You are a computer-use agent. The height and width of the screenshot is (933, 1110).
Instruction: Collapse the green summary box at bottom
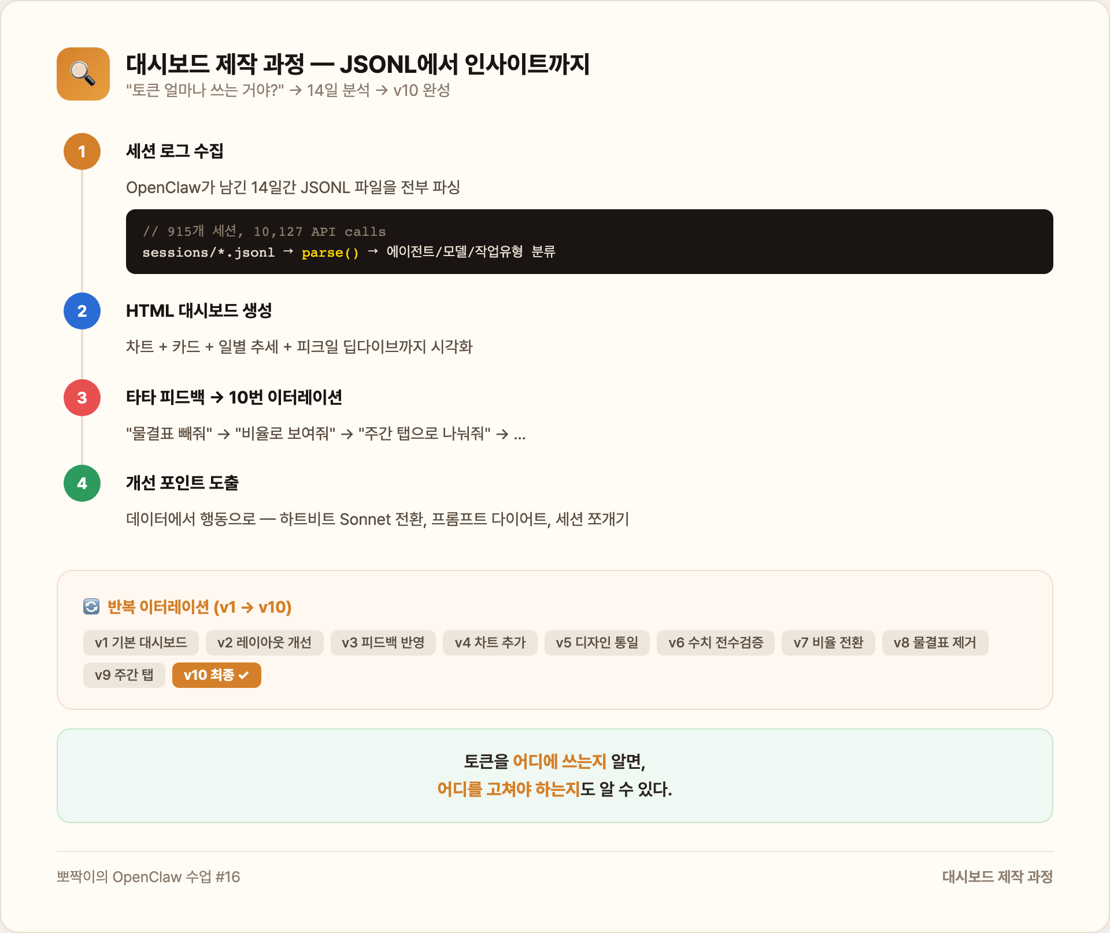[555, 776]
